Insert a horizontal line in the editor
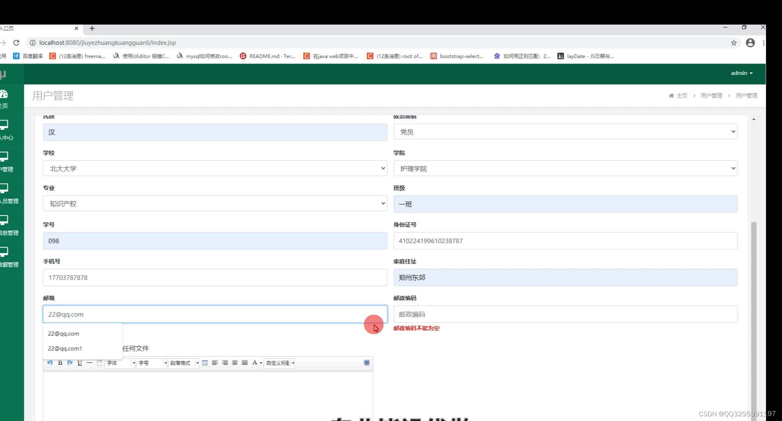Image resolution: width=782 pixels, height=421 pixels. (89, 363)
